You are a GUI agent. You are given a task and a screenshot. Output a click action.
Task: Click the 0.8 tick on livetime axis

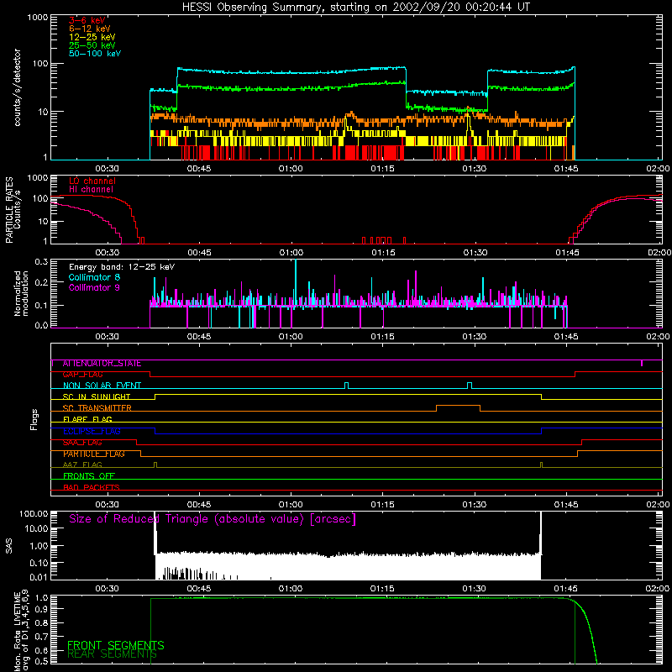41,622
